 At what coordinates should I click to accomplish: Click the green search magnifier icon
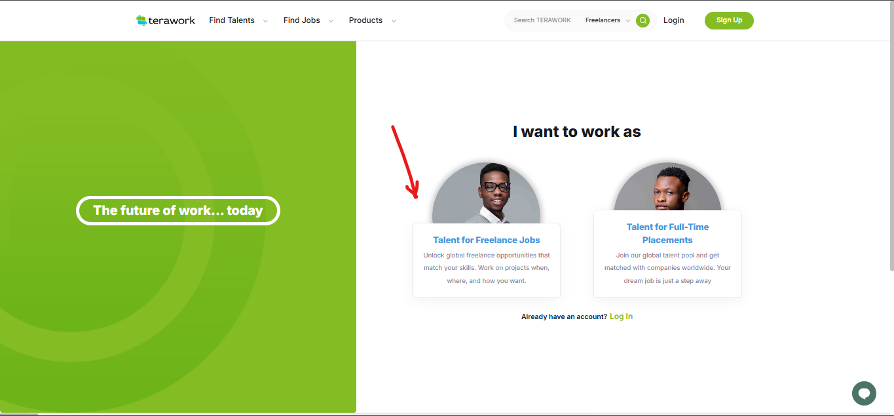coord(643,20)
